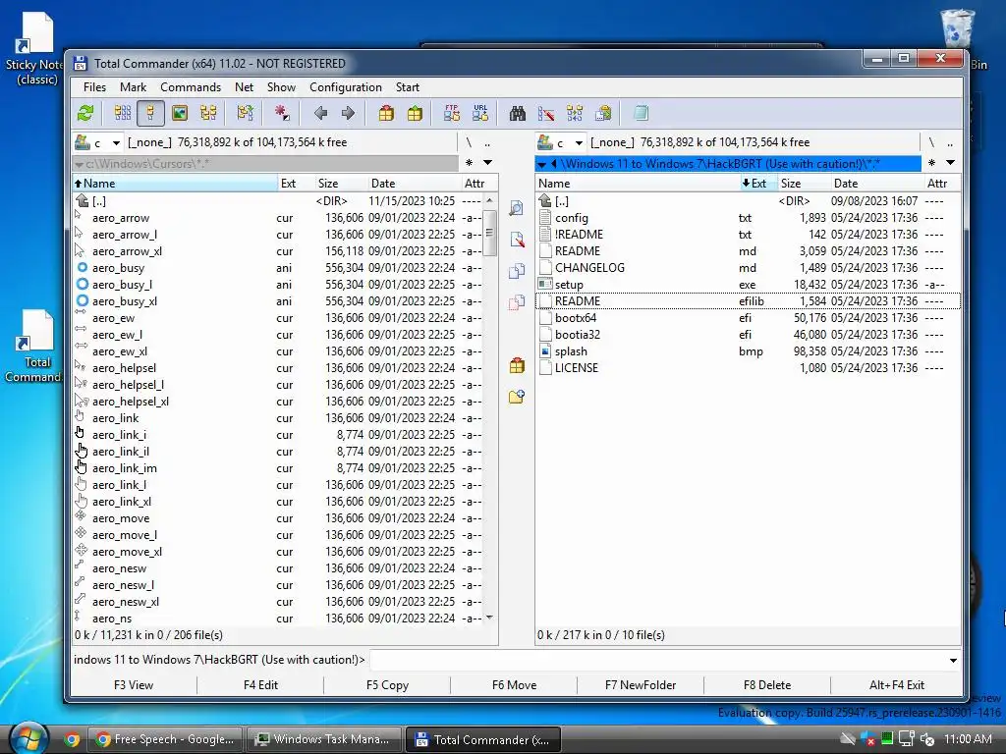Click the View icon in the middle bar

(x=517, y=208)
